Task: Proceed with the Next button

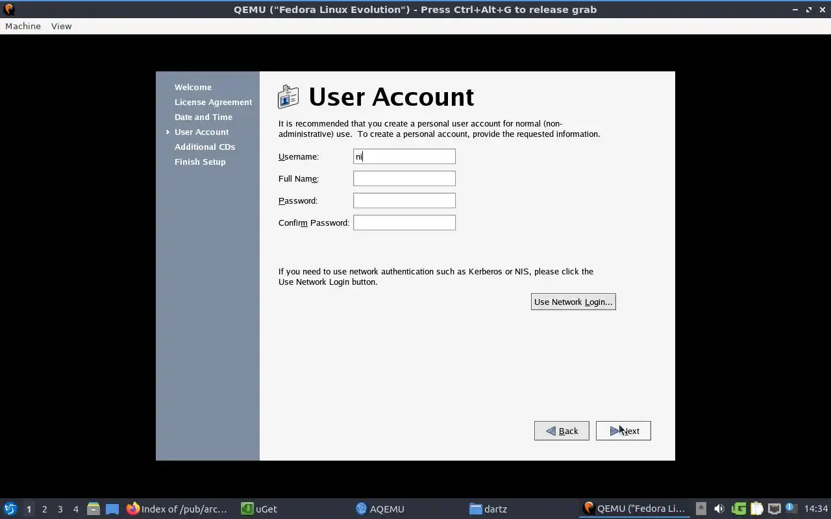Action: pyautogui.click(x=623, y=431)
